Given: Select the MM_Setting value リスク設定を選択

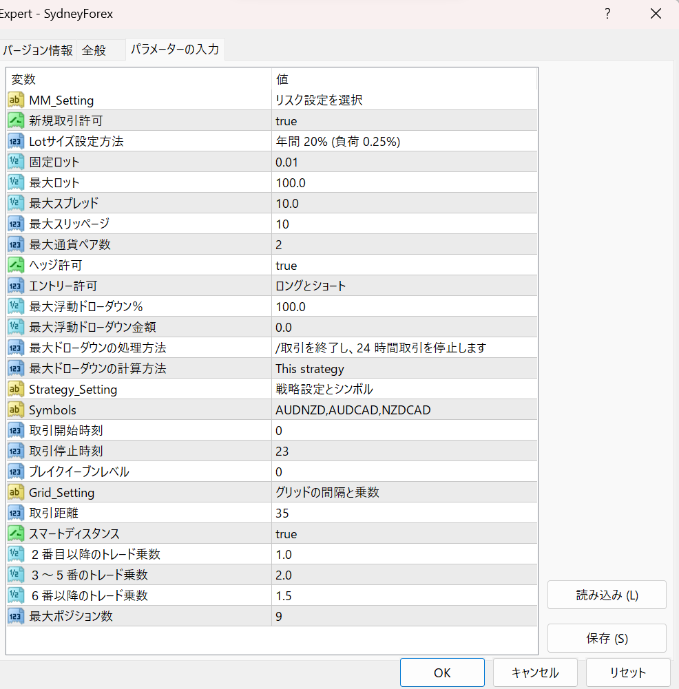Looking at the screenshot, I should pos(404,100).
